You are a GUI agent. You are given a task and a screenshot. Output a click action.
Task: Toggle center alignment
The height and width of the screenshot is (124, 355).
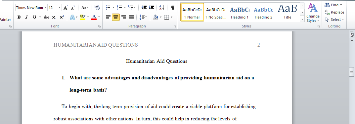coord(116,17)
